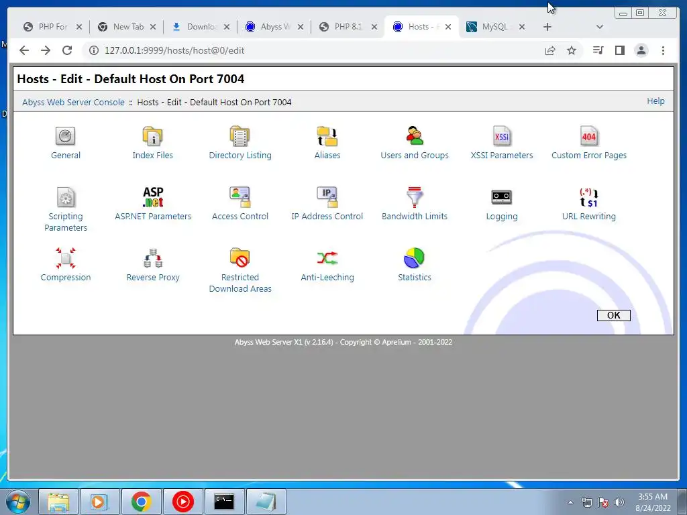Switch to the New Tab tab
The height and width of the screenshot is (515, 687).
[127, 27]
